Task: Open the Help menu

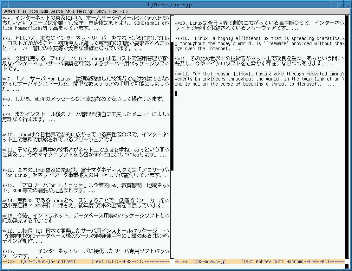Action: coord(124,11)
